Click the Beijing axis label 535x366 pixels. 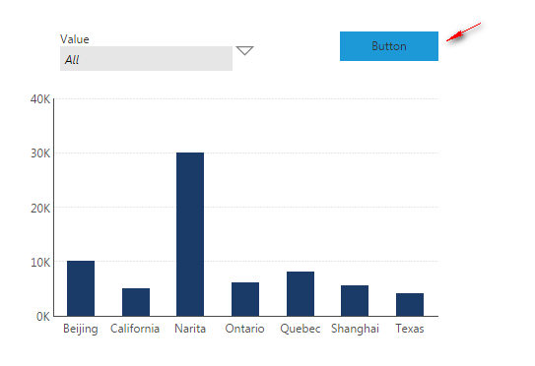click(81, 330)
